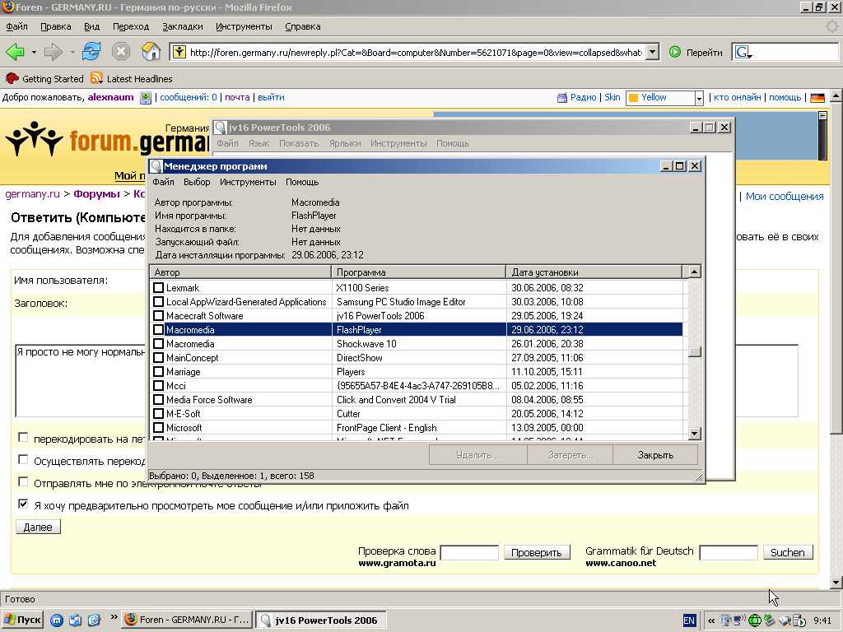
Task: Click Закрыть button in program manager
Action: pyautogui.click(x=654, y=455)
